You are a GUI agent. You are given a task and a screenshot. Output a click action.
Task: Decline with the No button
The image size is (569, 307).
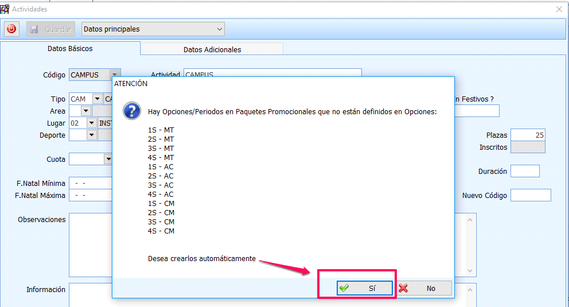[x=424, y=288]
